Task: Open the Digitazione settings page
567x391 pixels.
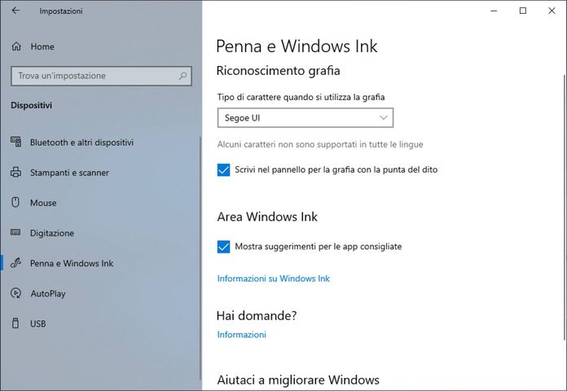Action: pyautogui.click(x=52, y=233)
